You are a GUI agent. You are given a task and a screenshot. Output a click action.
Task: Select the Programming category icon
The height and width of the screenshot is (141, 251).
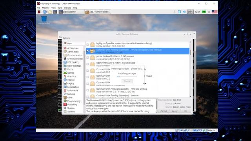click(65, 101)
